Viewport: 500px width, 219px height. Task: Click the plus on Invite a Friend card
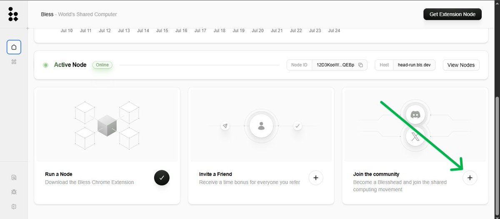click(x=316, y=178)
